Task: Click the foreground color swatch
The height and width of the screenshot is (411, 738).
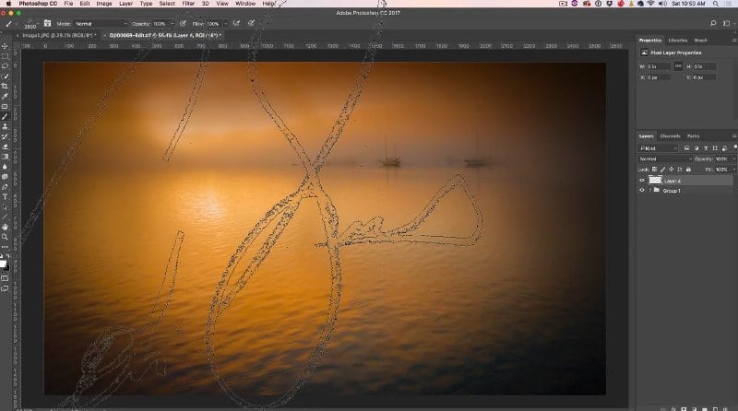Action: [x=3, y=264]
